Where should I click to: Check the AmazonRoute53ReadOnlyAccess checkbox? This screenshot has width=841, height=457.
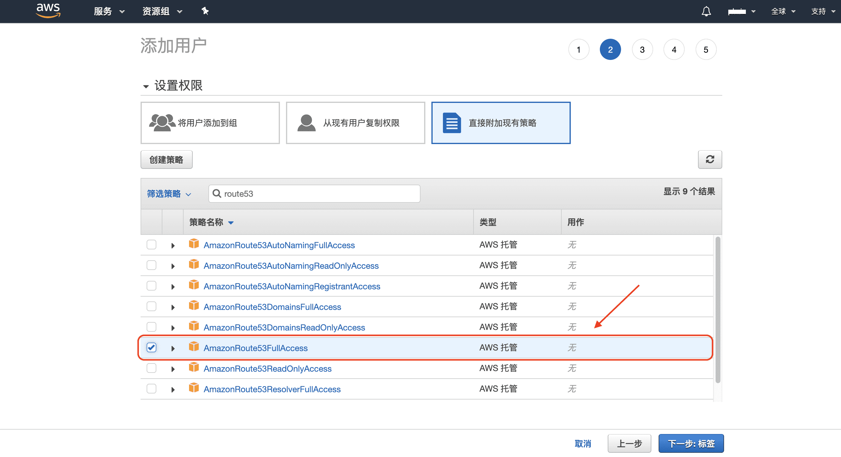[x=151, y=368]
